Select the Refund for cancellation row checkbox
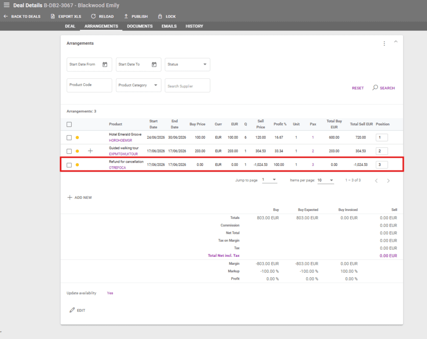427x339 pixels. [69, 165]
